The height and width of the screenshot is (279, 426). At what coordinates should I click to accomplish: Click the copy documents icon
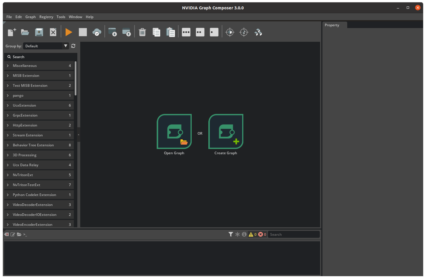point(156,32)
